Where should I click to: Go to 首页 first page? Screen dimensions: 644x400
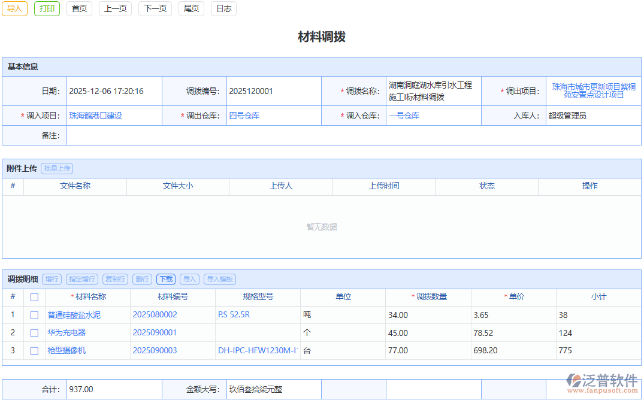coord(79,8)
